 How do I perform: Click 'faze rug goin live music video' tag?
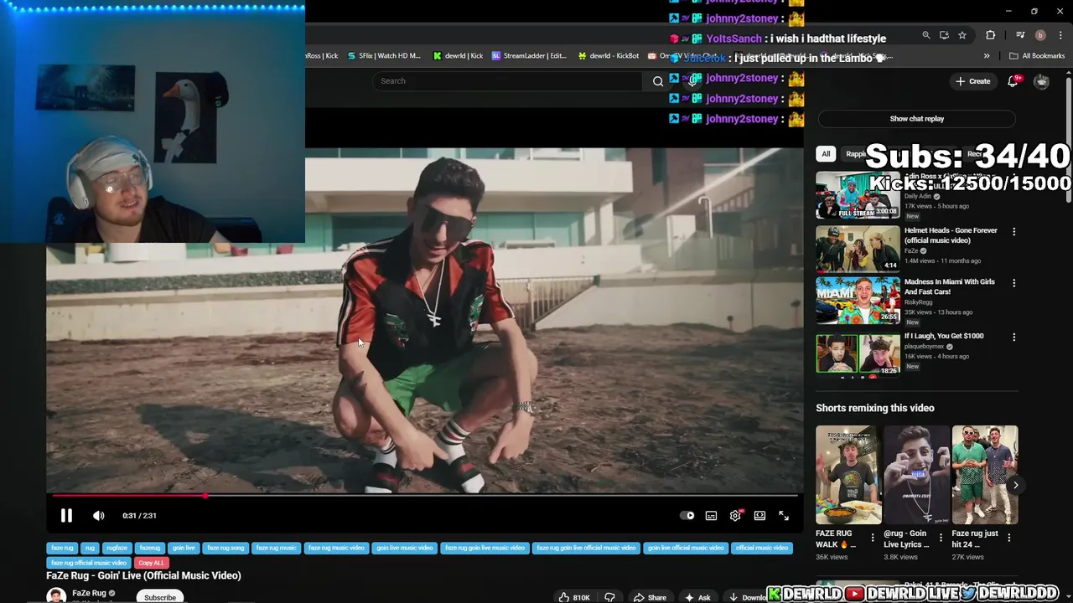(x=485, y=548)
